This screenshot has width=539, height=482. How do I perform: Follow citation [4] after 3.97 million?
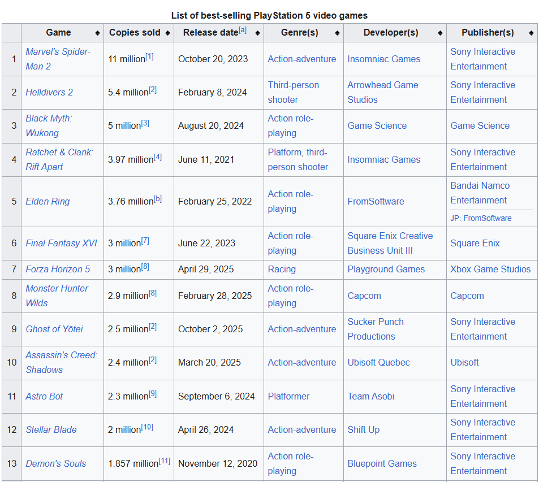(x=158, y=157)
